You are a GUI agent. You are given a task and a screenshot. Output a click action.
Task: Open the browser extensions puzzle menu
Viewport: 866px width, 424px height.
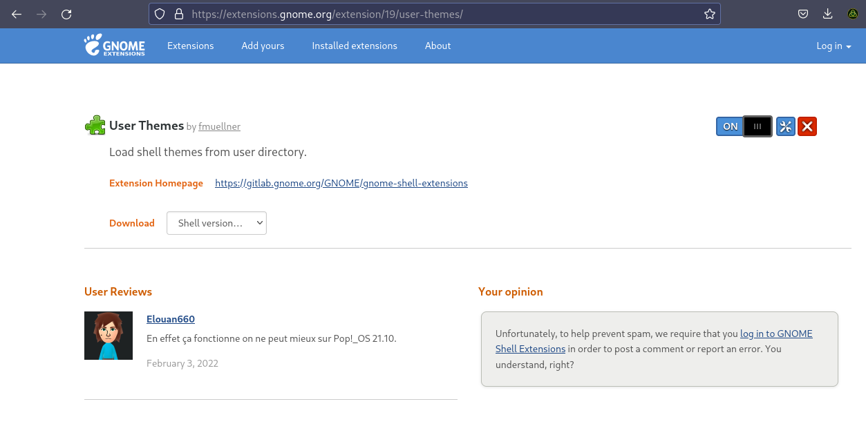click(x=852, y=13)
